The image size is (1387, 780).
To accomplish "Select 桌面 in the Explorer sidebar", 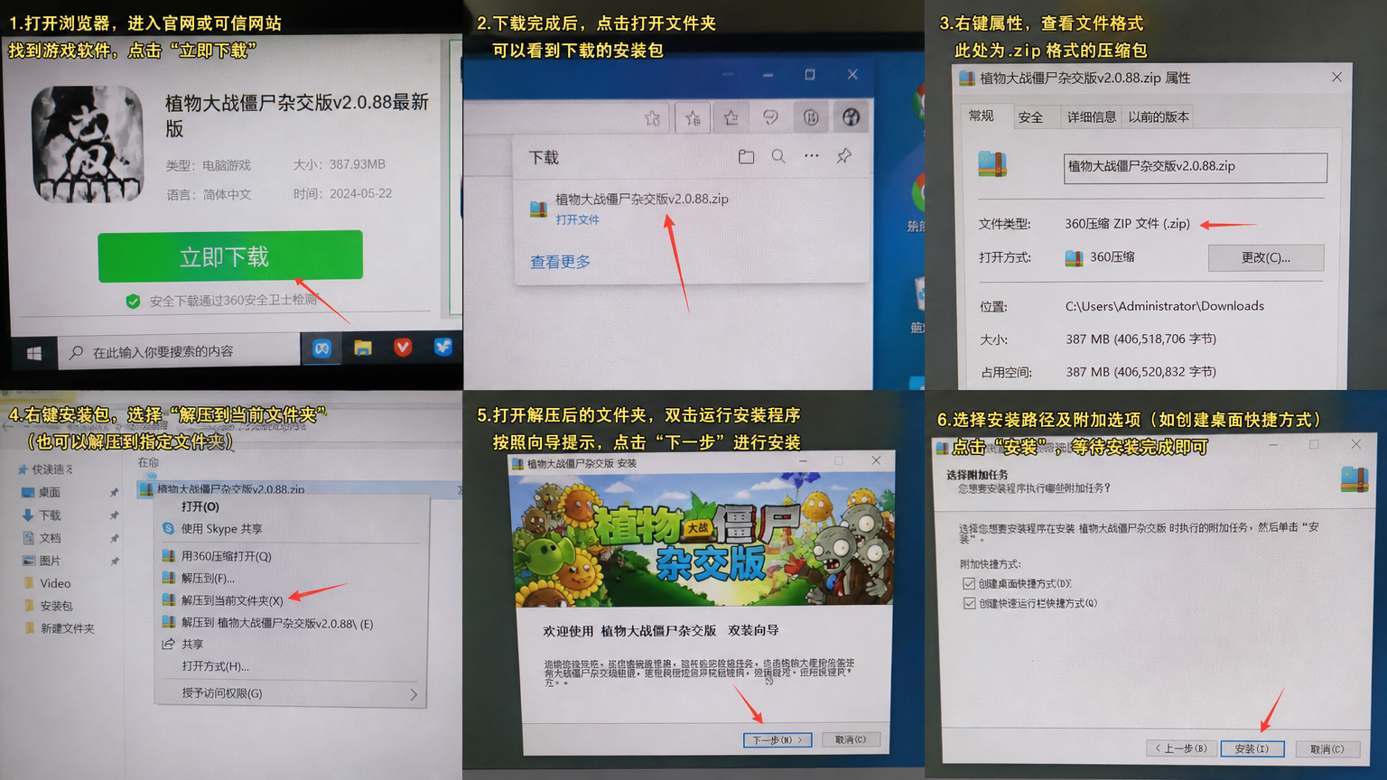I will pyautogui.click(x=42, y=492).
